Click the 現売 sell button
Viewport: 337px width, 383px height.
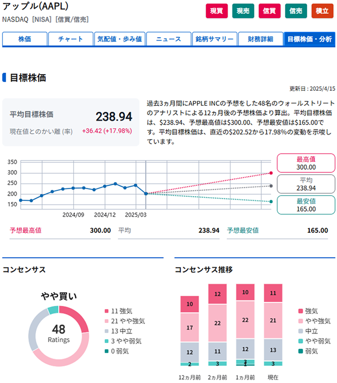tap(243, 11)
